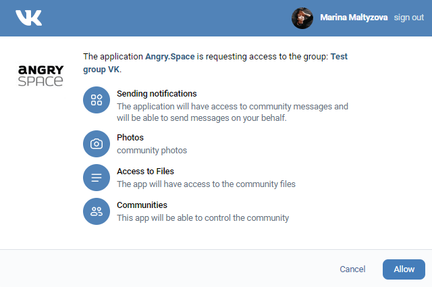
Task: Click 'The app will have access to the community files'
Action: 206,184
